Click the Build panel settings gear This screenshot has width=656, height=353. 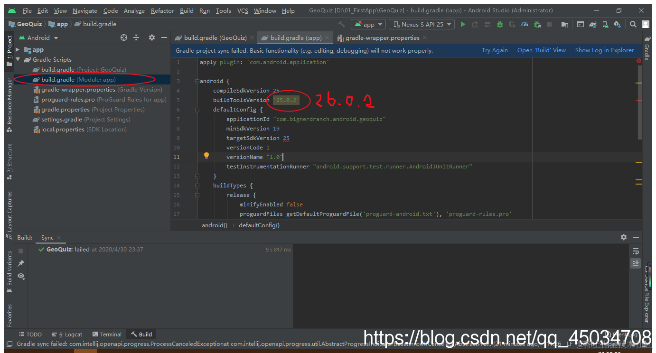click(x=624, y=237)
